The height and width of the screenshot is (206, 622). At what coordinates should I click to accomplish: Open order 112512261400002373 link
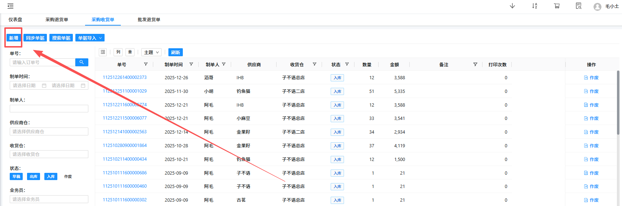tap(125, 77)
